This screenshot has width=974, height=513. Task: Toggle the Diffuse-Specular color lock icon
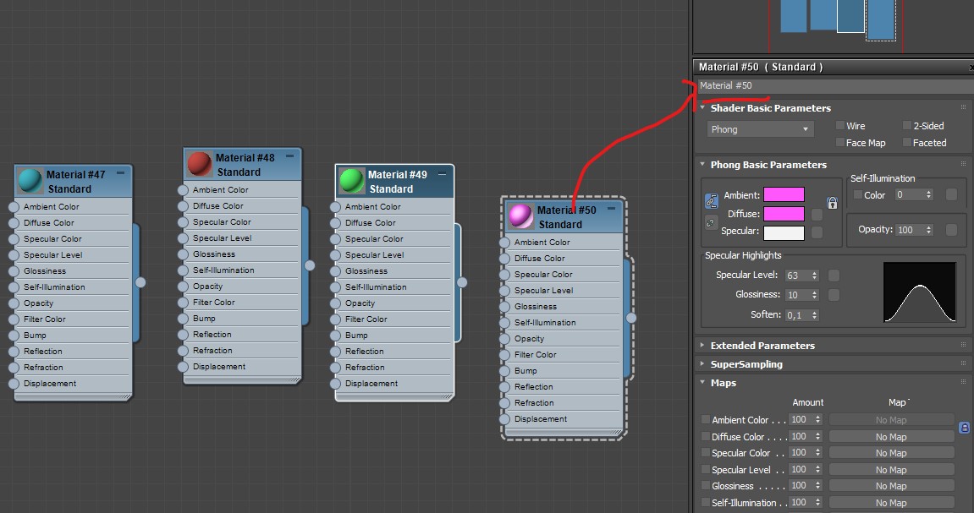(x=711, y=222)
